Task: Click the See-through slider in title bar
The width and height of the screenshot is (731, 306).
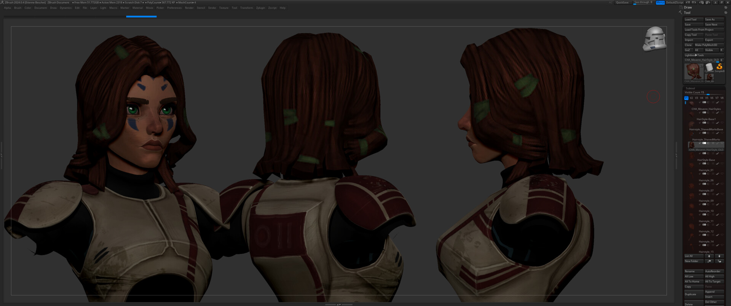Action: 643,2
